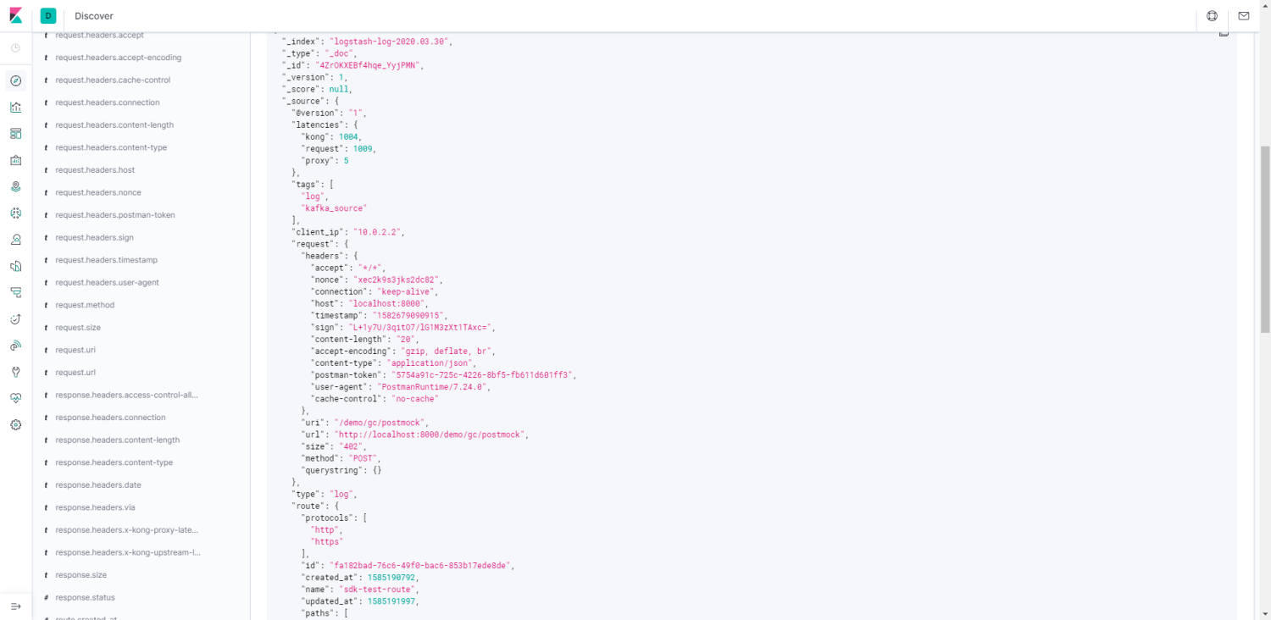This screenshot has width=1271, height=620.
Task: Select field request.headers.content-type
Action: click(x=111, y=147)
